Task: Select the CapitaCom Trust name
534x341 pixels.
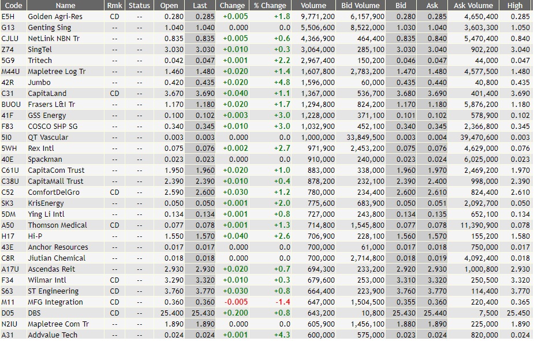Action: click(x=56, y=170)
